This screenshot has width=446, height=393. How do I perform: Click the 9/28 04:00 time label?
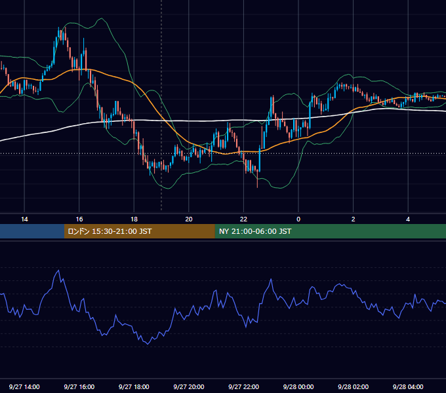coord(408,386)
